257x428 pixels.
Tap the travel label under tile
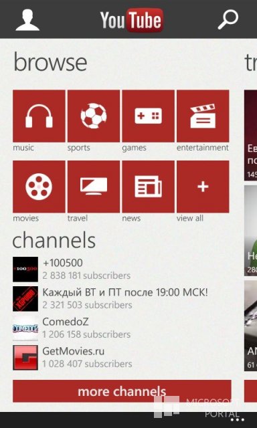78,218
